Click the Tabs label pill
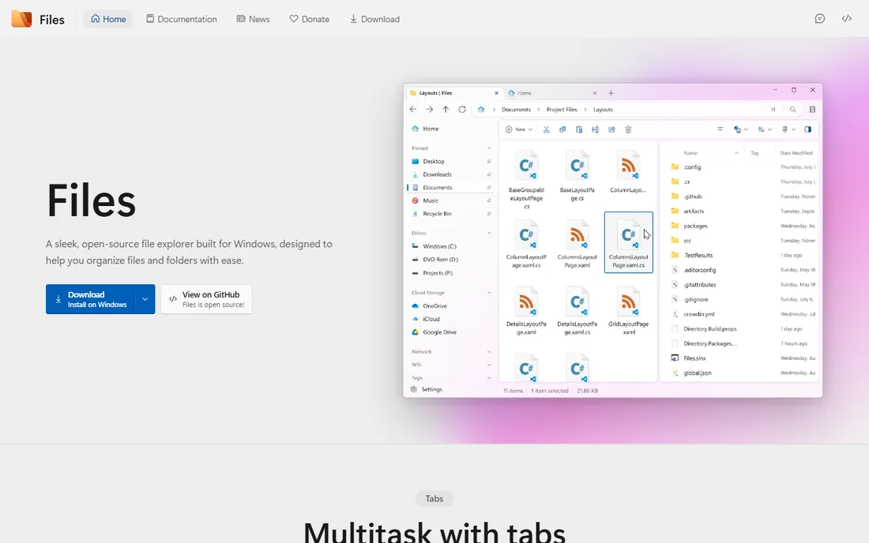Viewport: 869px width, 543px height. coord(434,499)
